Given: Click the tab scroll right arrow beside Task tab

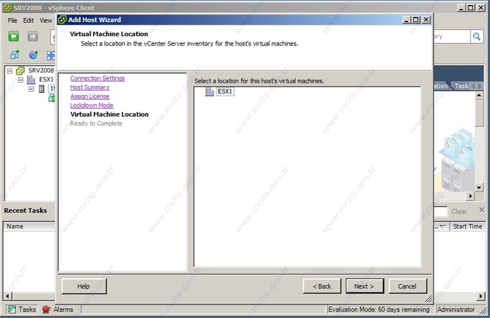Looking at the screenshot, I should click(x=480, y=86).
